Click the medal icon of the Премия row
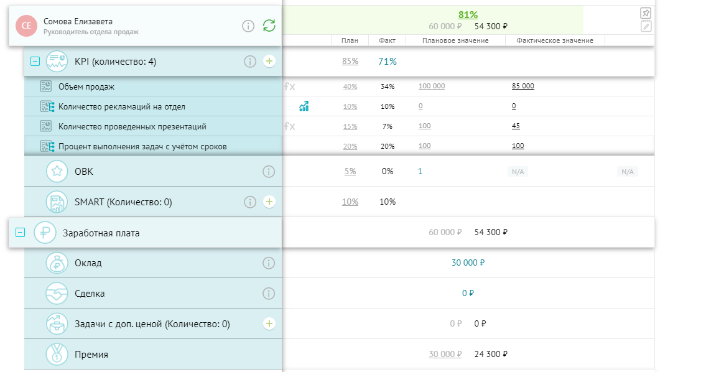 point(57,355)
